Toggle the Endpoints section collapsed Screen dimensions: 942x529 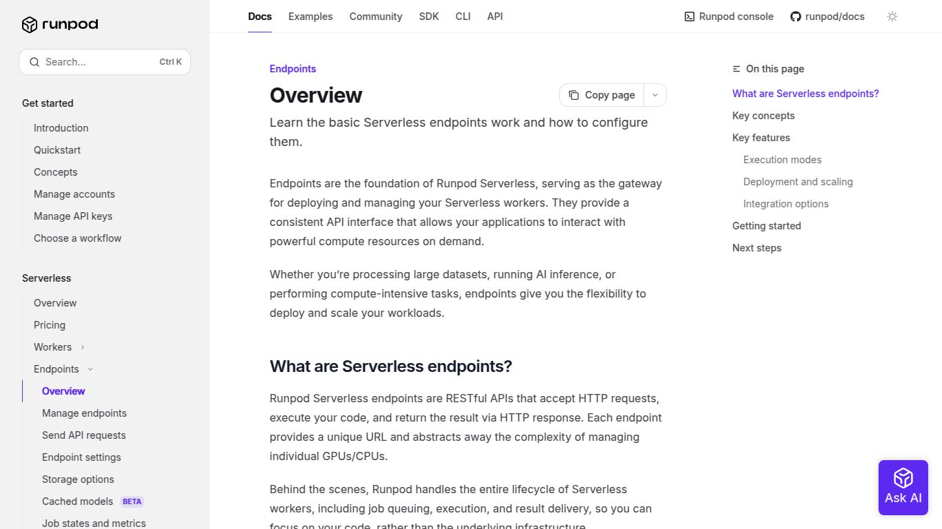[x=90, y=369]
